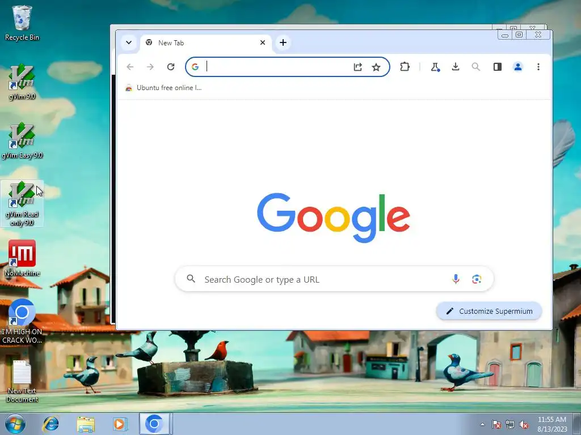Select the gVim Easy 9.0 desktop shortcut
Image resolution: width=581 pixels, height=435 pixels.
[x=22, y=140]
